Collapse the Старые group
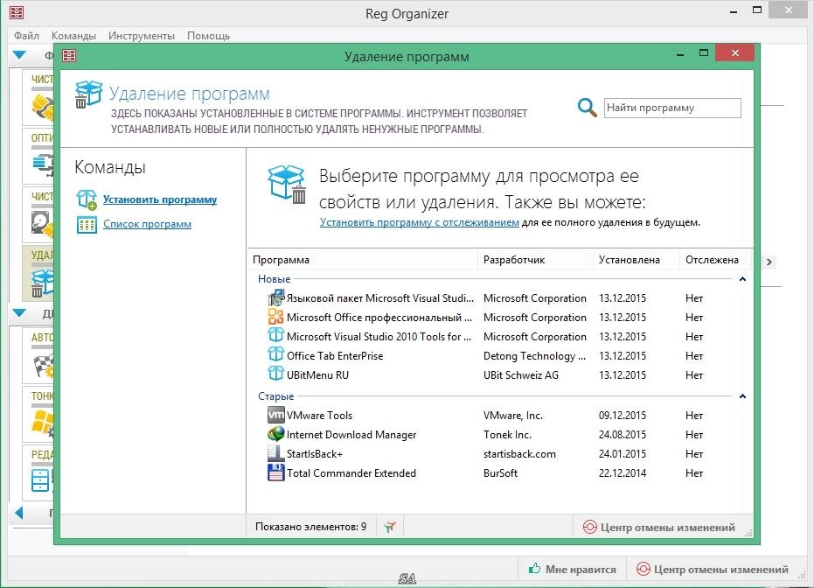This screenshot has width=814, height=588. click(x=742, y=396)
